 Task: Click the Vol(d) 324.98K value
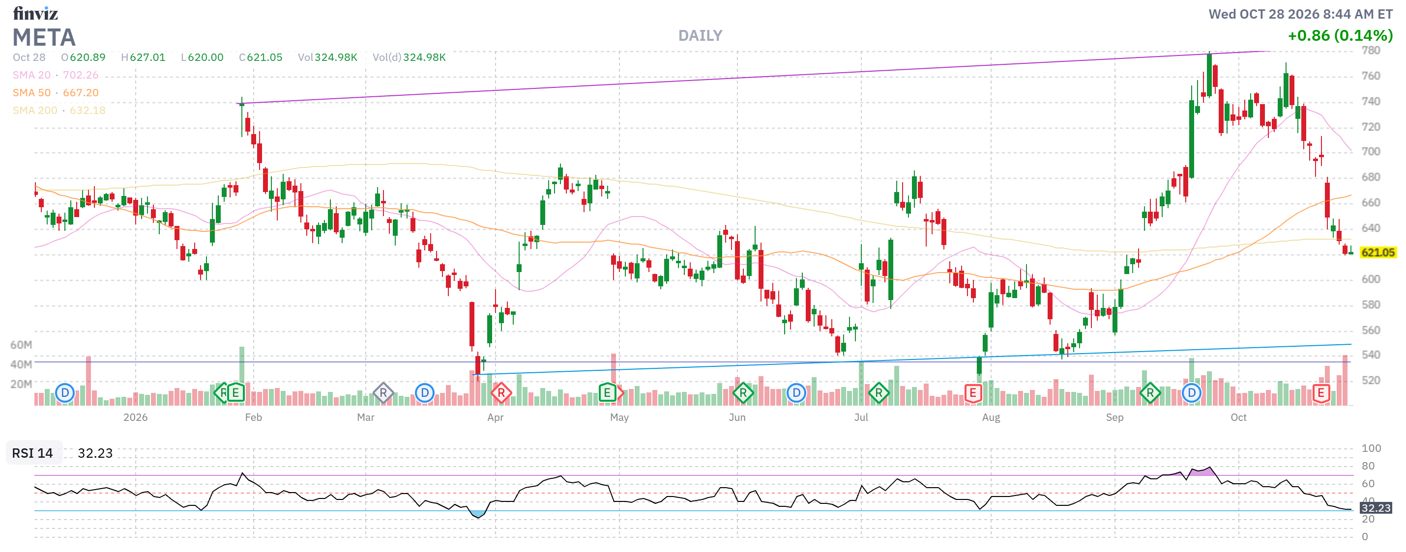click(x=425, y=57)
